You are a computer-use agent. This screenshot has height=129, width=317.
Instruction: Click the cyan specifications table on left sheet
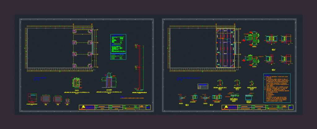[x=118, y=47]
